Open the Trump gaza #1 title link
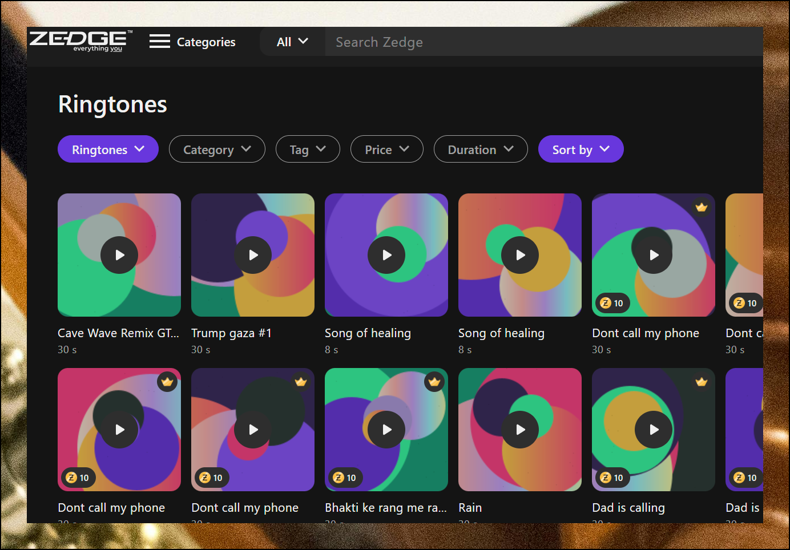 tap(231, 333)
